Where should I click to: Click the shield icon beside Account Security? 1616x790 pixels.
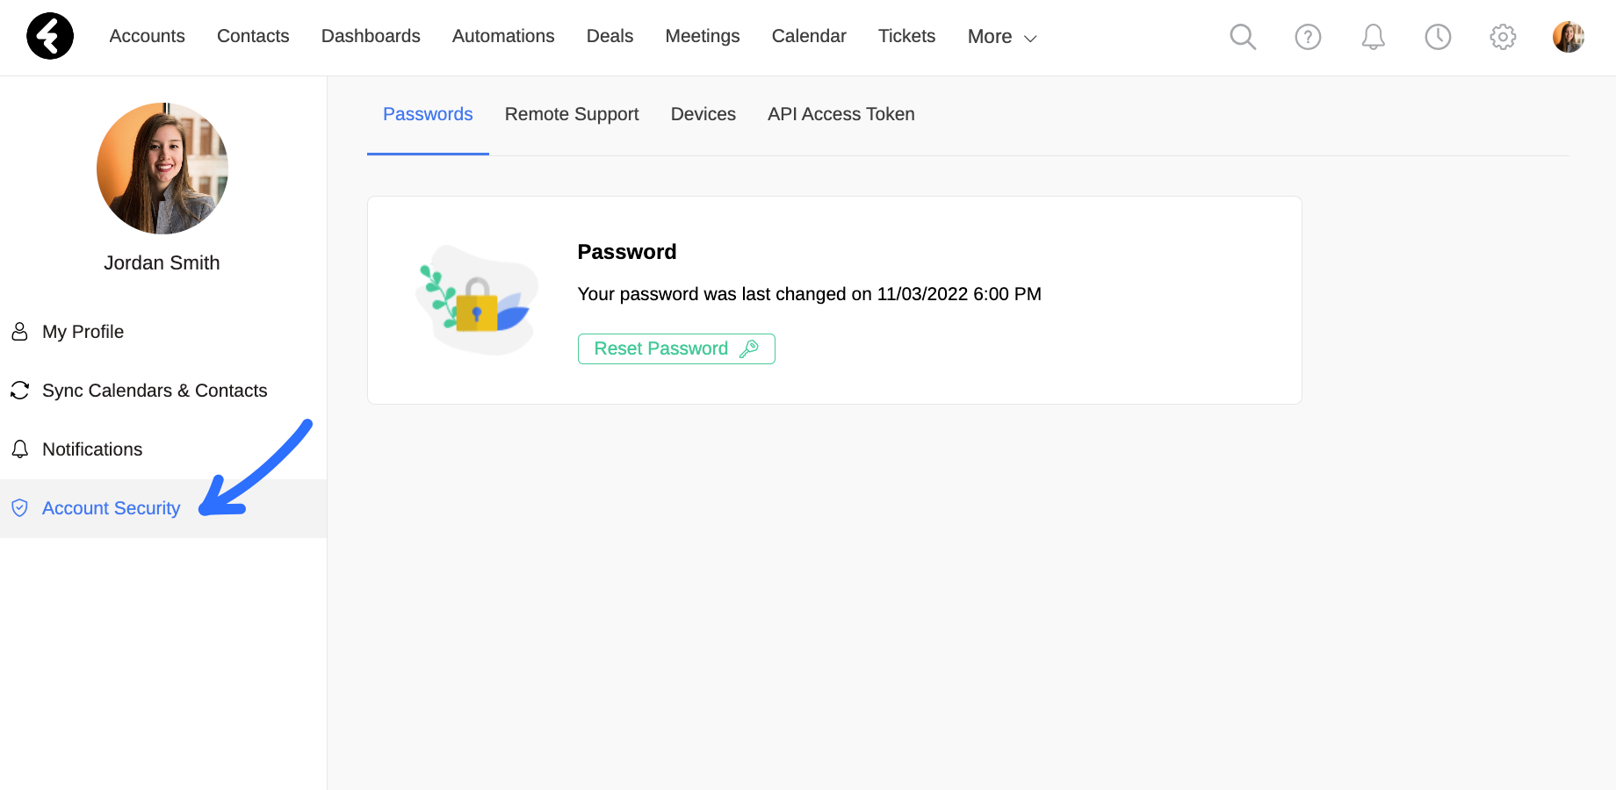point(19,508)
